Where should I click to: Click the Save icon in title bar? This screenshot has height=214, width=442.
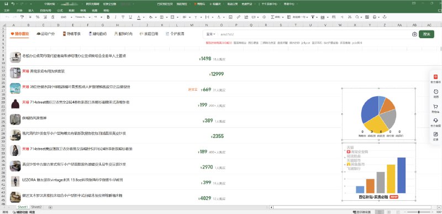(x=6, y=4)
